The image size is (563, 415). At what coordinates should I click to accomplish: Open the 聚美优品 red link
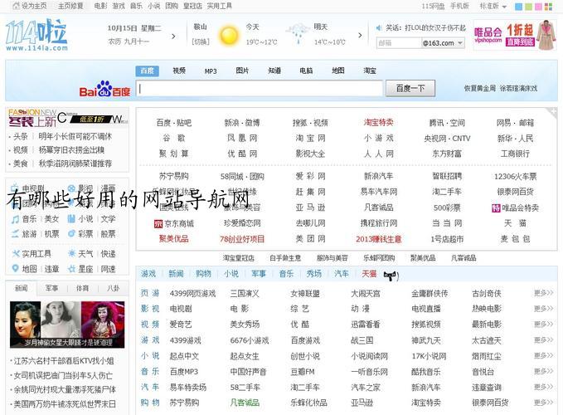click(174, 238)
